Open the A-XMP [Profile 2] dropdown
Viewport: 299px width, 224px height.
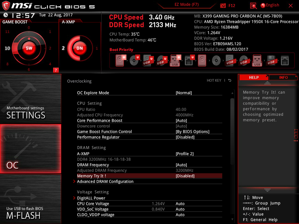pos(185,154)
